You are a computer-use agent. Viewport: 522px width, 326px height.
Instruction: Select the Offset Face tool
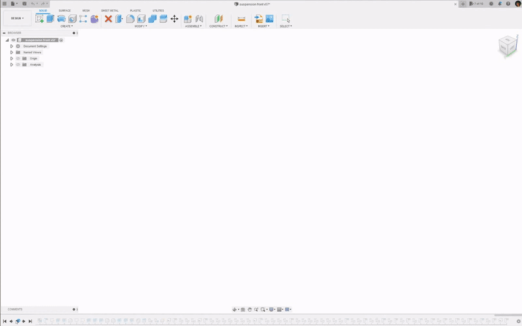coord(163,19)
